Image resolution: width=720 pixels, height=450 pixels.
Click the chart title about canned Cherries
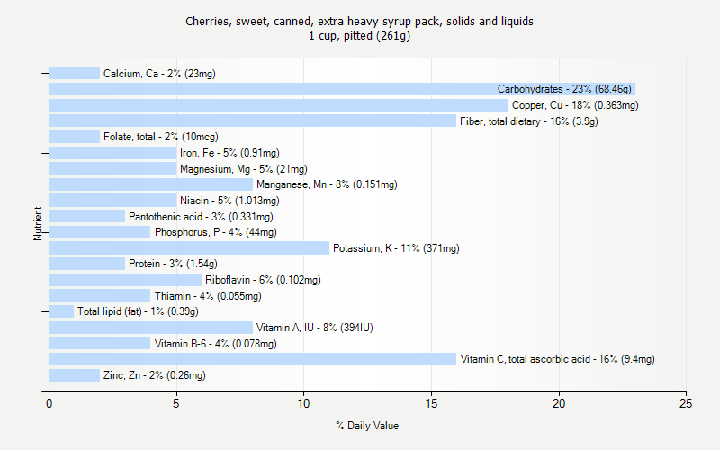[x=359, y=21]
